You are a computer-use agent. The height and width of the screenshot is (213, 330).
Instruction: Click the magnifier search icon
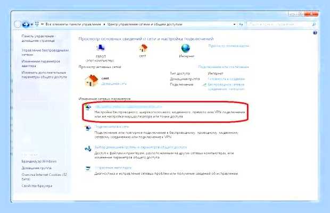coord(314,24)
